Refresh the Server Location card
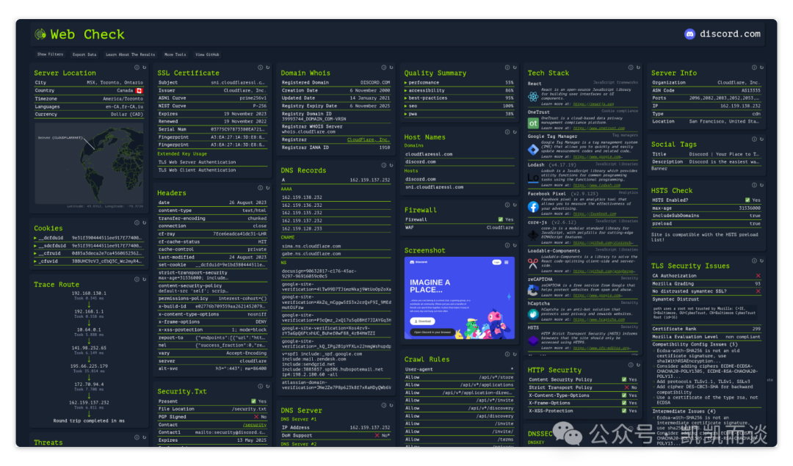The width and height of the screenshot is (793, 466). pyautogui.click(x=144, y=68)
